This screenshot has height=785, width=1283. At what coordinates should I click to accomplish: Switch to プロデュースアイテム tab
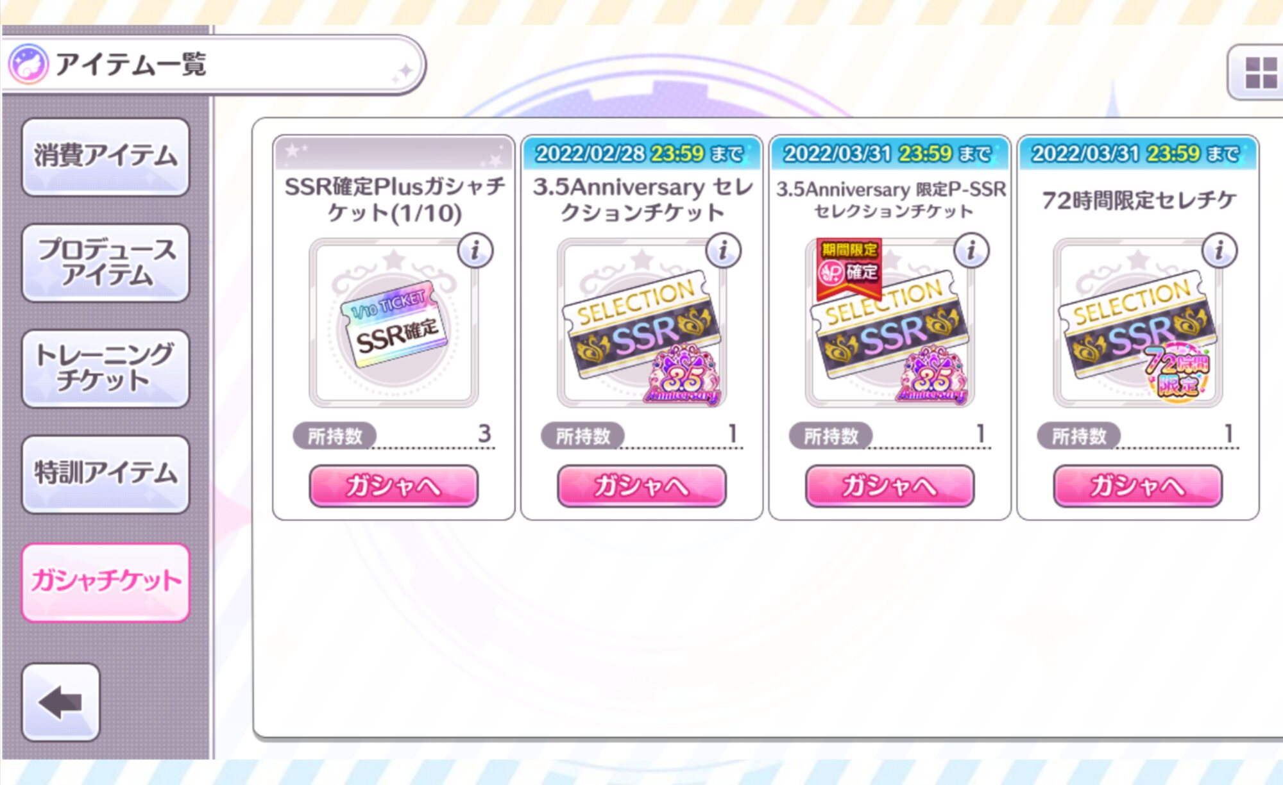tap(106, 263)
